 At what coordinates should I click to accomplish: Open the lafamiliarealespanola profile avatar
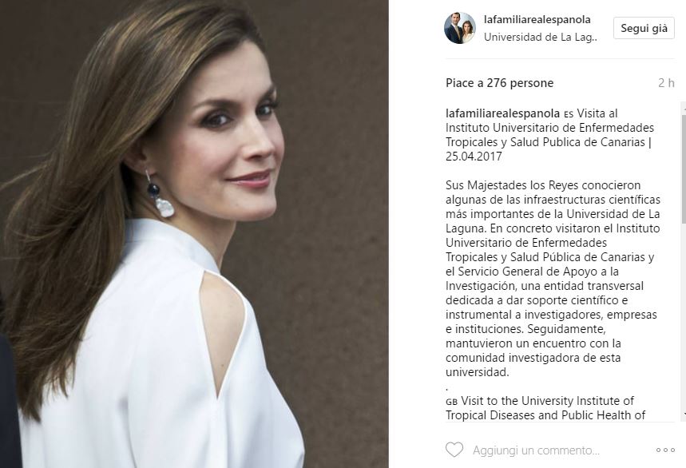coord(460,28)
